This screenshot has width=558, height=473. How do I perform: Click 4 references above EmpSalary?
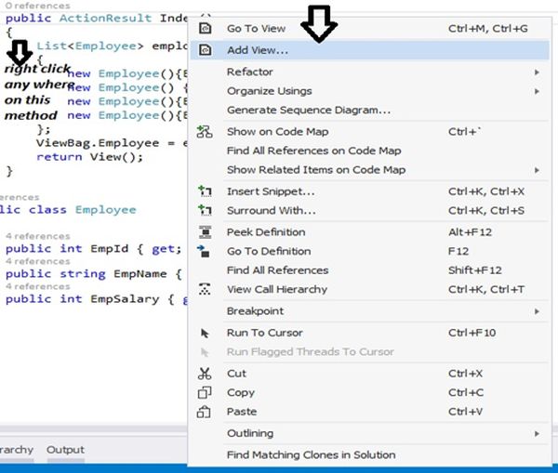click(38, 286)
